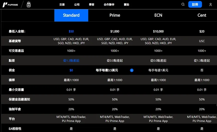Click the PU Prime logo
This screenshot has width=217, height=132.
(10, 5)
